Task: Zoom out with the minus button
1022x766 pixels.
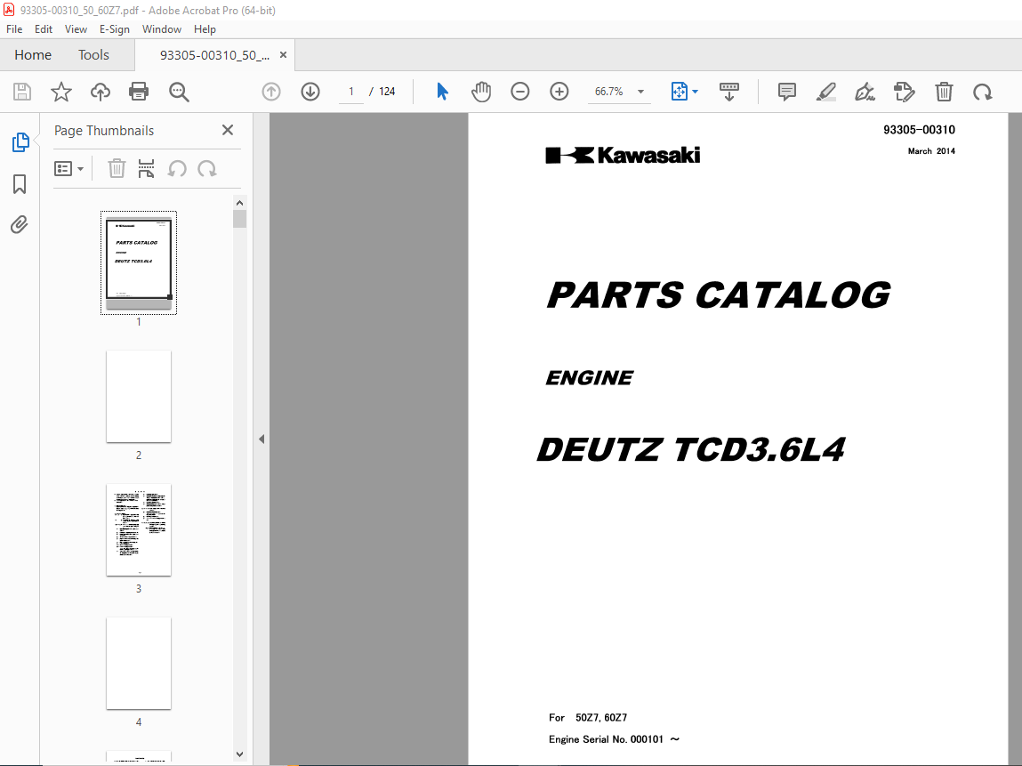Action: [x=520, y=92]
